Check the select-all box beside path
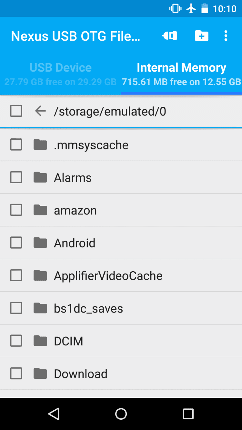Screen dimensions: 242x430 click(x=16, y=111)
